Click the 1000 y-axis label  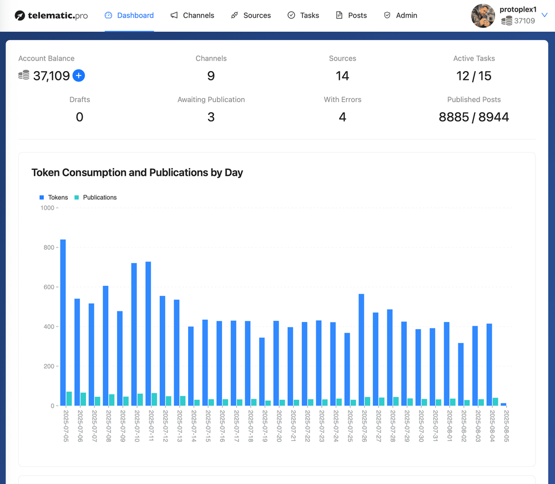(47, 208)
